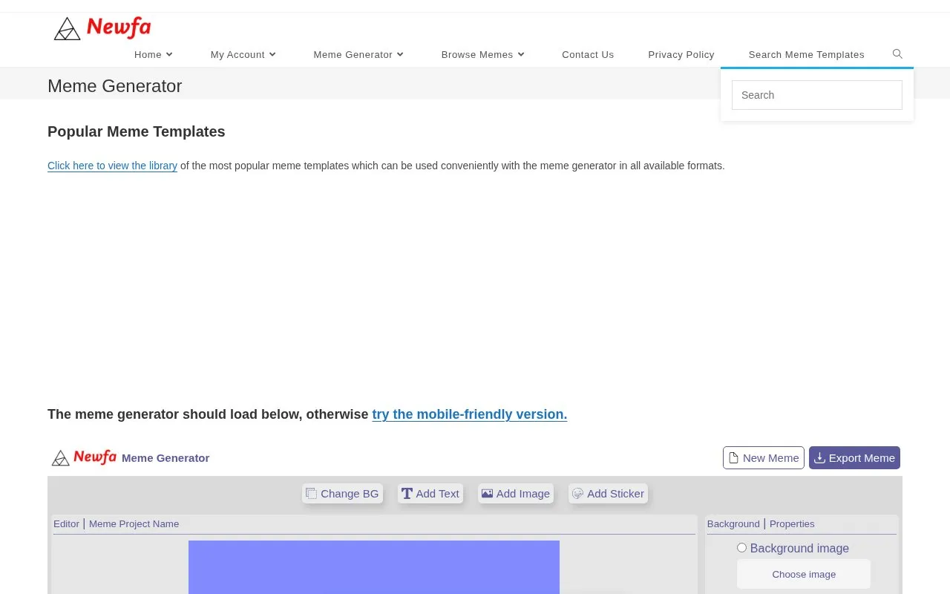Click the Add Sticker smiley icon
The image size is (950, 594).
click(x=577, y=494)
